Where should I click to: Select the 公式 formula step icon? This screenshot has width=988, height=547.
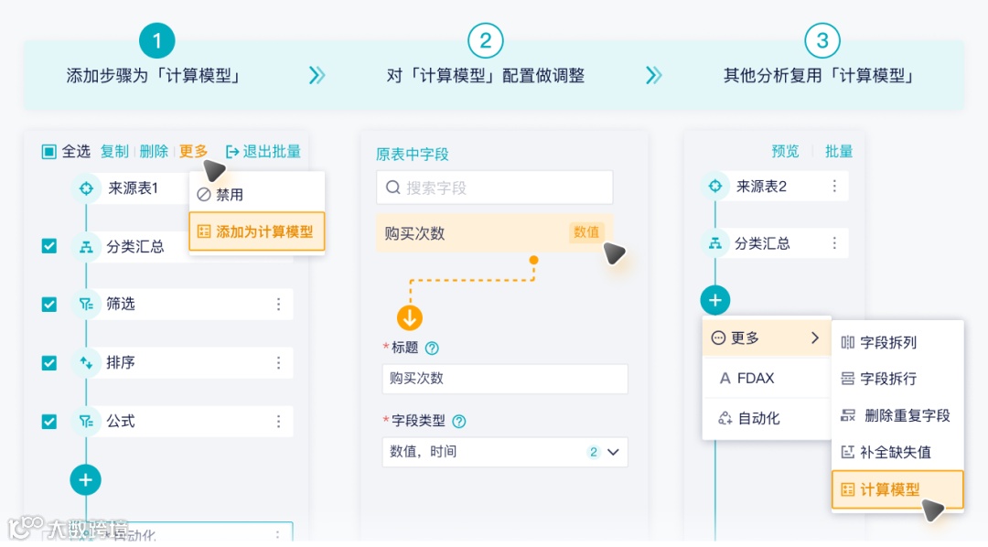point(85,422)
